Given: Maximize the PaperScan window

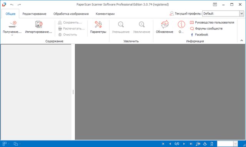Looking at the screenshot, I should tap(232, 5).
